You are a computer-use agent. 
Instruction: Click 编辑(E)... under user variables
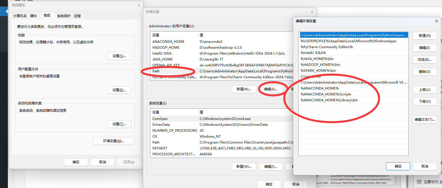point(271,89)
